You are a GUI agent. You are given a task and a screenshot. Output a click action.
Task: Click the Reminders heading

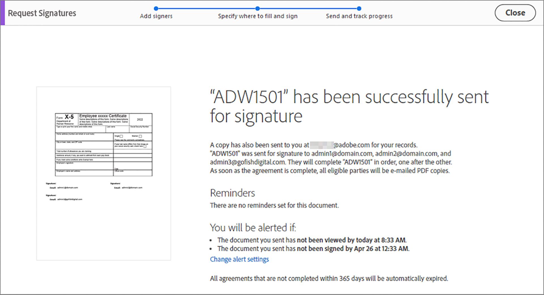pos(232,193)
